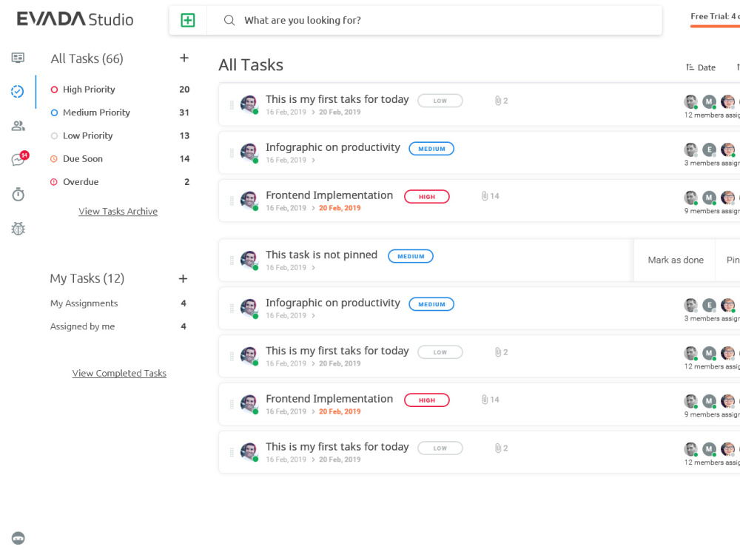The width and height of the screenshot is (740, 555).
Task: Open the tasks checkmark sidebar icon
Action: pos(18,92)
